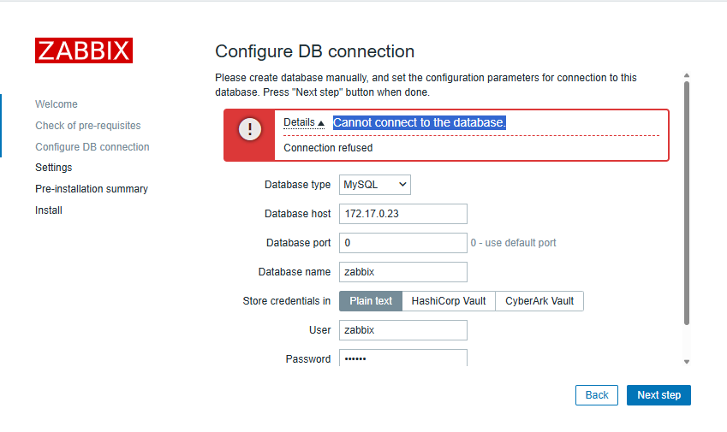This screenshot has width=727, height=432.
Task: Open Check of pre-requisites step
Action: coord(88,126)
